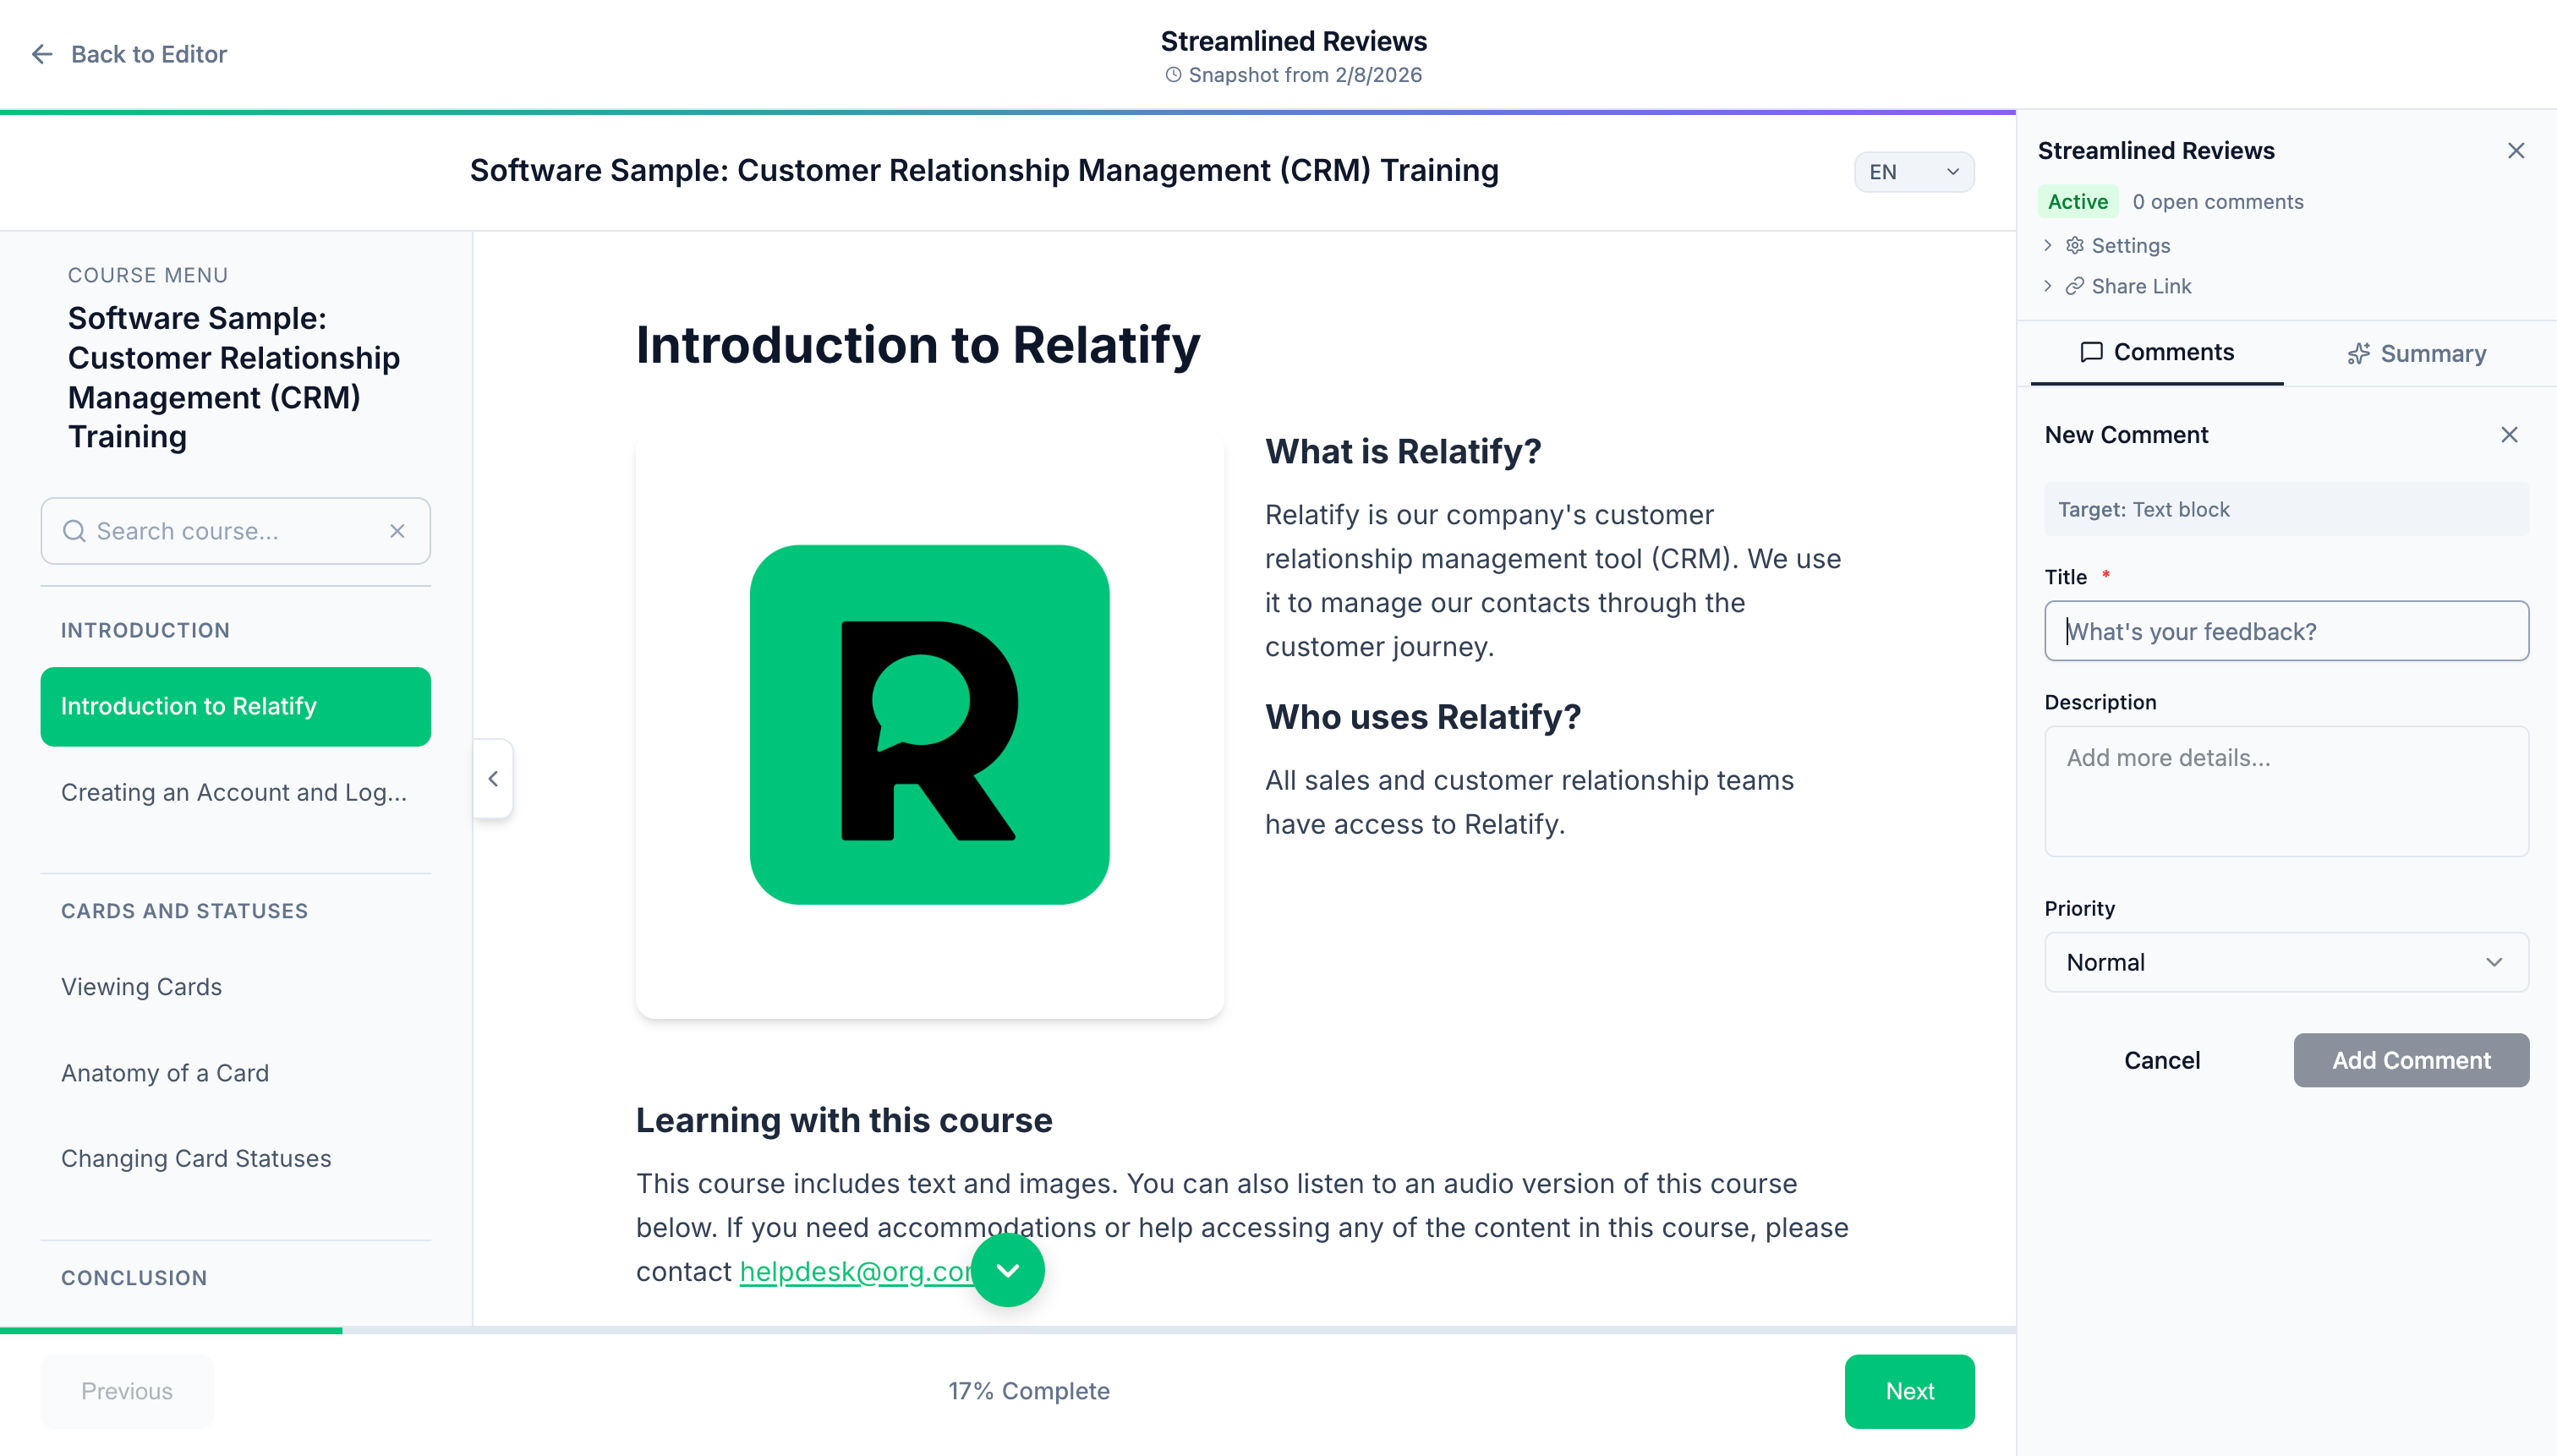
Task: Select the Comments tab
Action: (x=2156, y=352)
